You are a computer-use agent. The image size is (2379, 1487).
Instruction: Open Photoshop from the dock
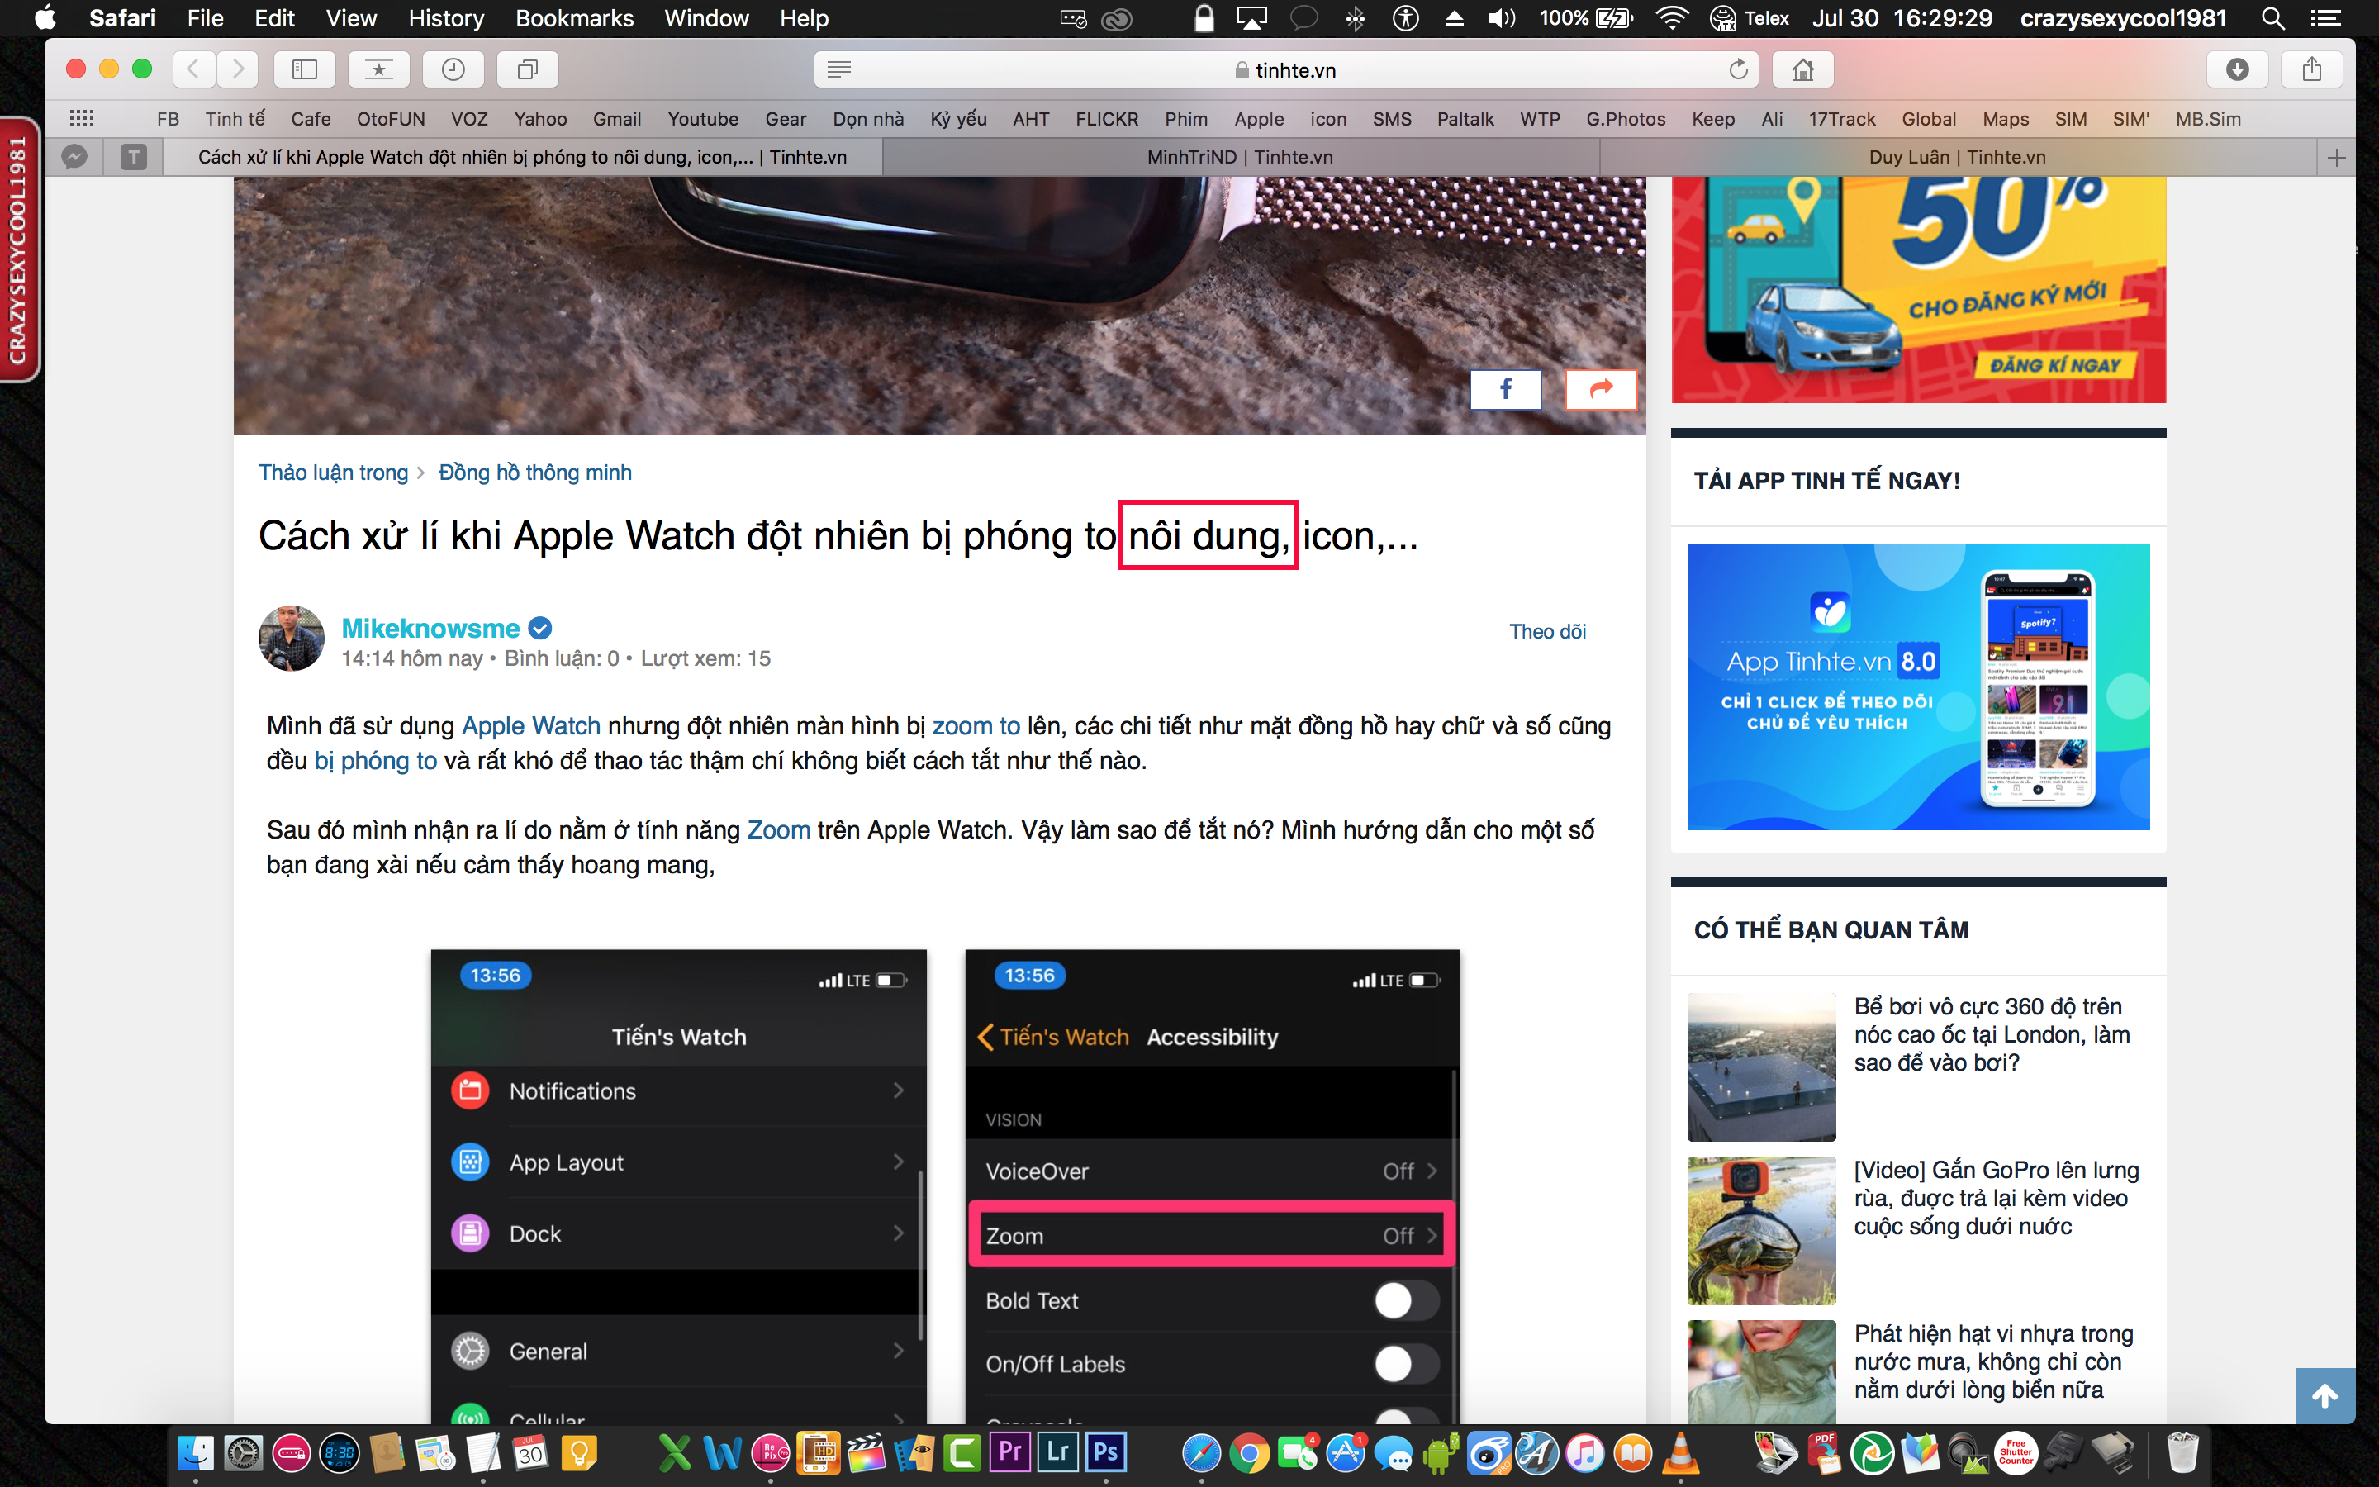(x=1104, y=1453)
